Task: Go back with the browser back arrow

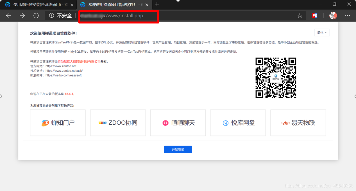Action: point(8,16)
